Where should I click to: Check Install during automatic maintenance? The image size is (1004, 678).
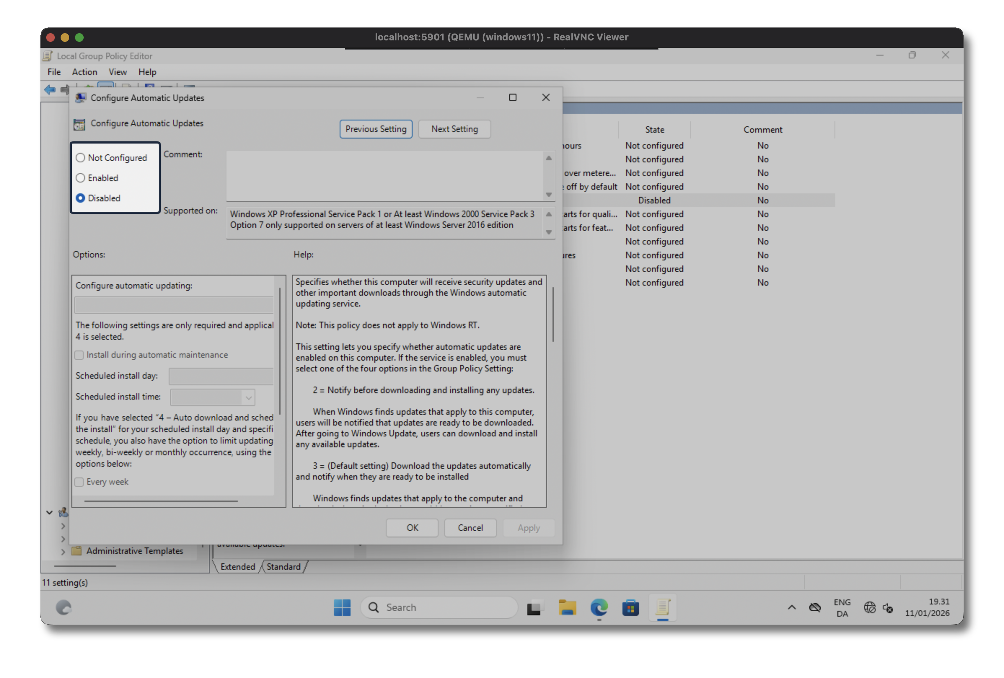point(79,355)
